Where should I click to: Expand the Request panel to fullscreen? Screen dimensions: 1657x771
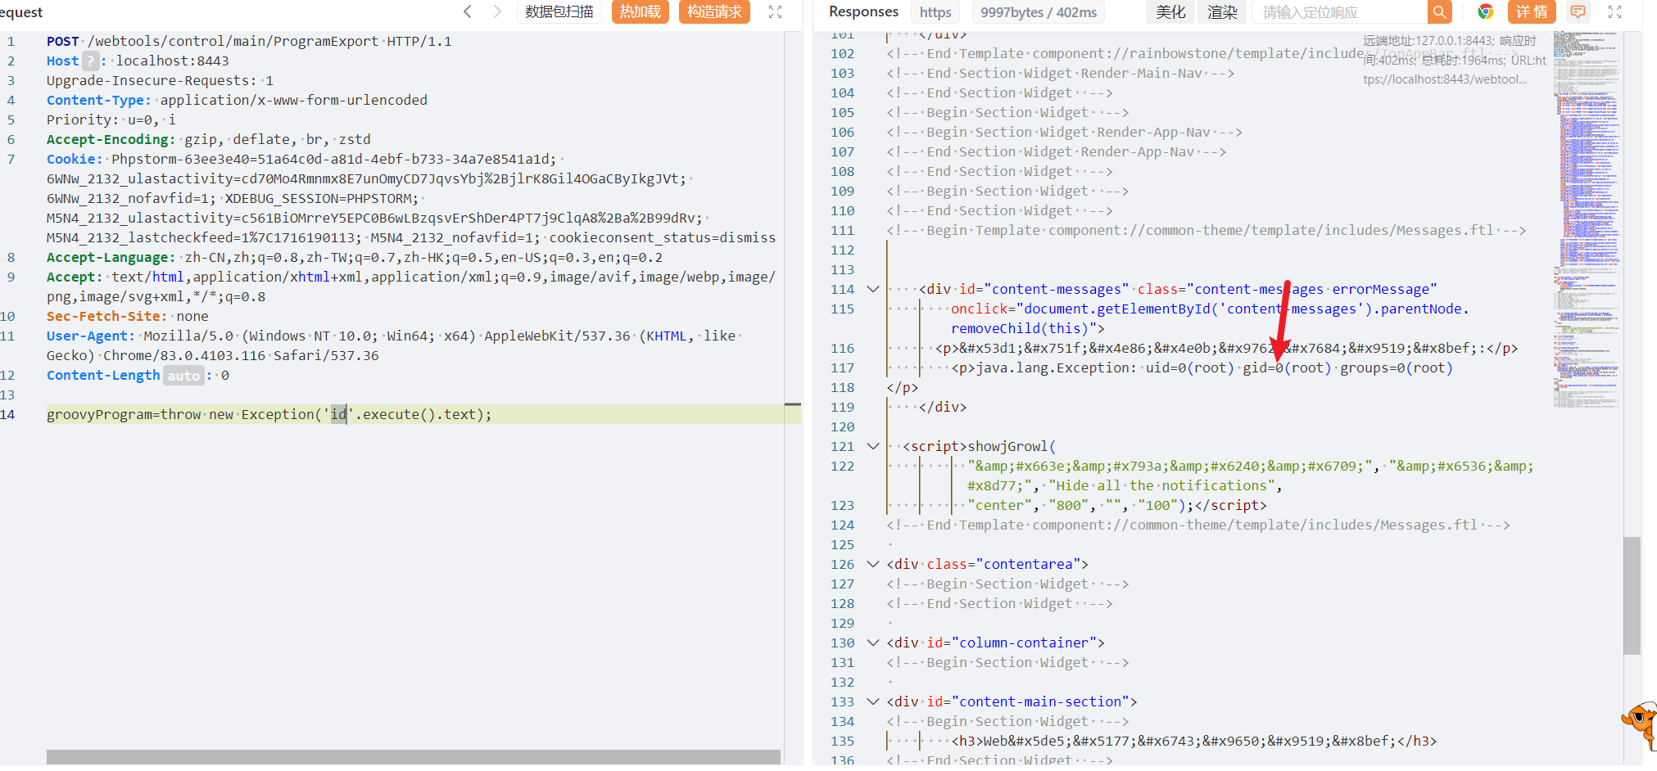[775, 11]
